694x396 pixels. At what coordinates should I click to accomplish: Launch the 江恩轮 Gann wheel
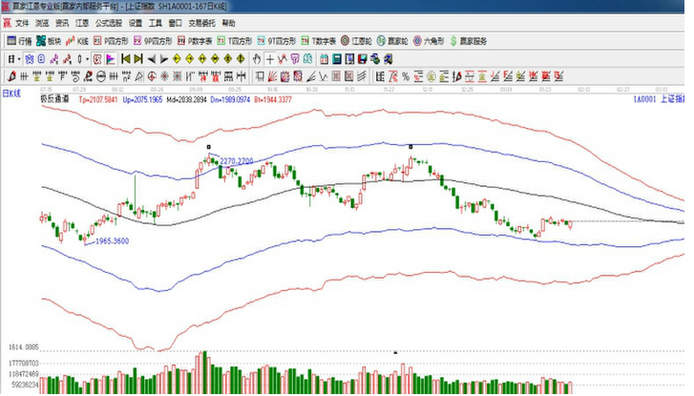[359, 41]
